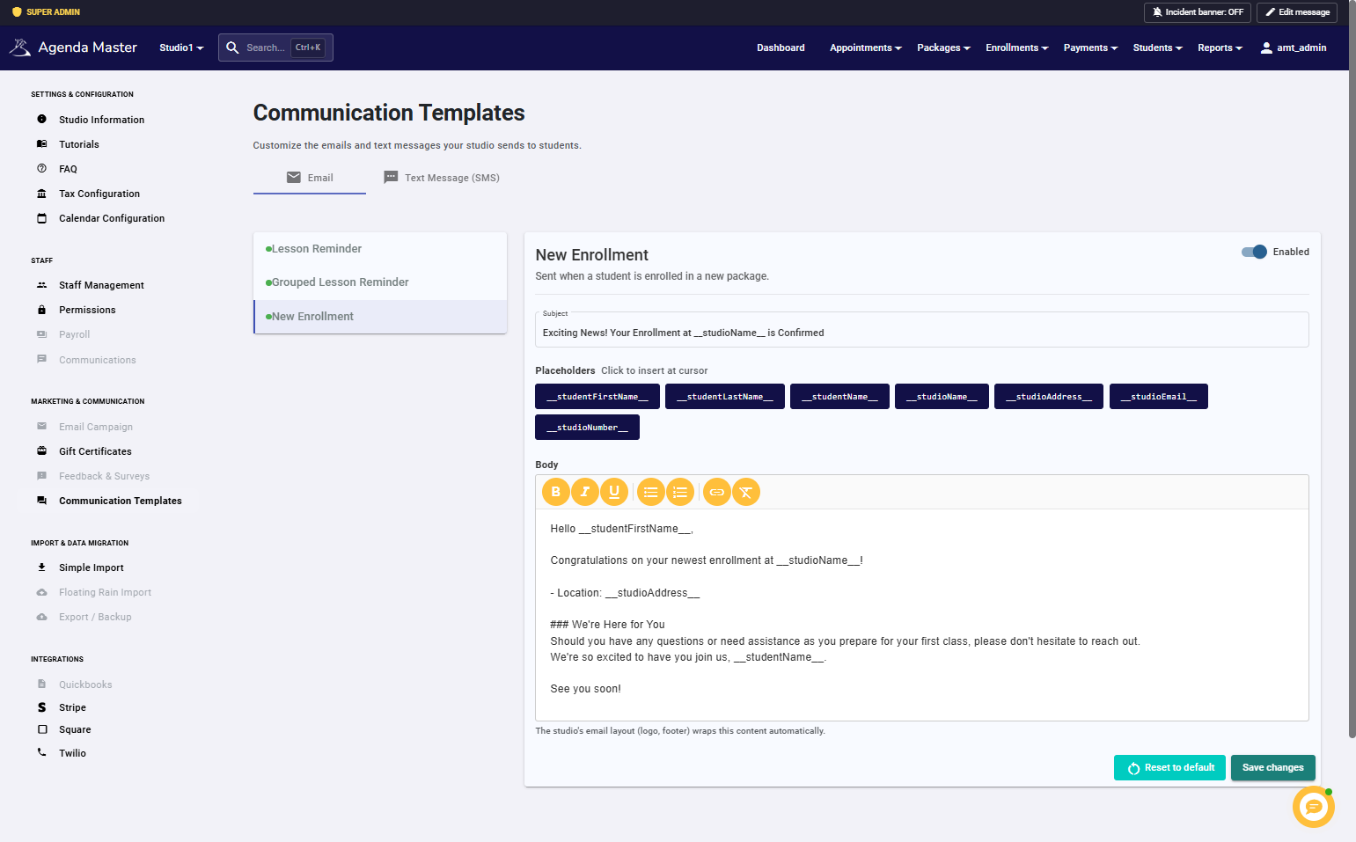Insert the __studentFirstName__ placeholder
The image size is (1356, 842).
click(x=597, y=397)
